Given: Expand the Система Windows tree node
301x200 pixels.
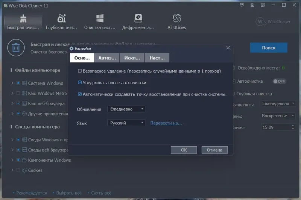Looking at the screenshot, I should tap(12, 83).
